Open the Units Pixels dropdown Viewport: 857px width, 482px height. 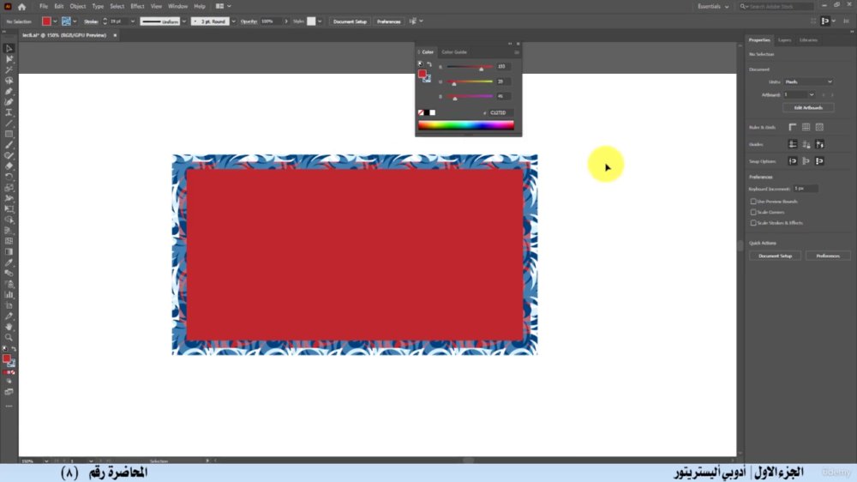pos(808,82)
